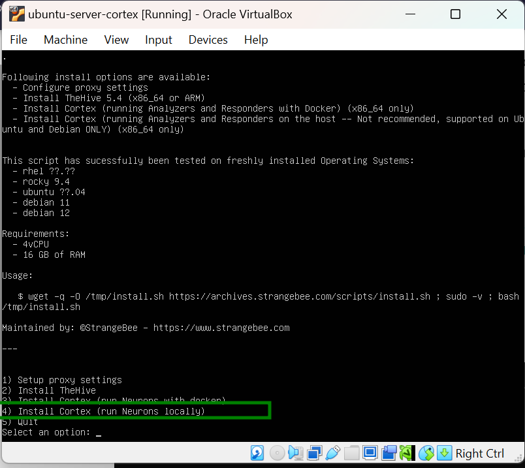Click the mouse integration status icon

[426, 453]
